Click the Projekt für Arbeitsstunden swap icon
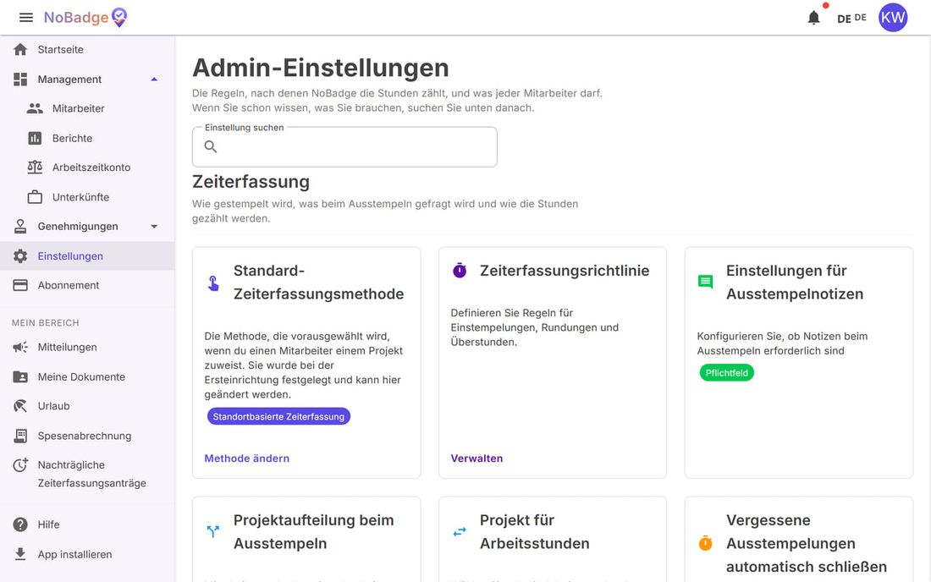 click(x=460, y=532)
